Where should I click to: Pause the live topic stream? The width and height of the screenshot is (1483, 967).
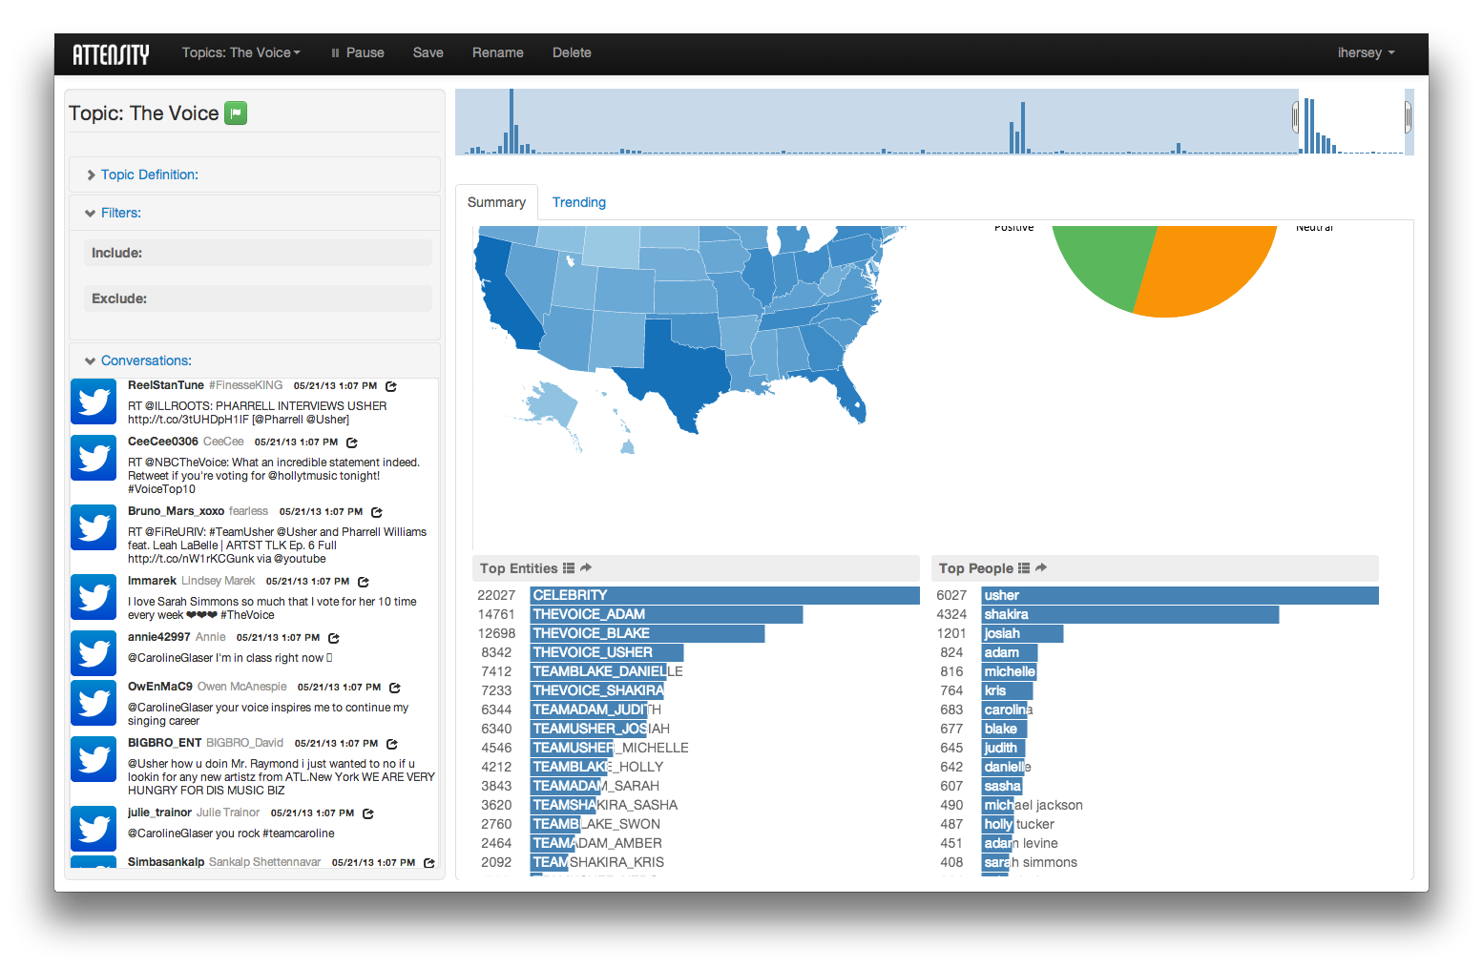pyautogui.click(x=357, y=53)
